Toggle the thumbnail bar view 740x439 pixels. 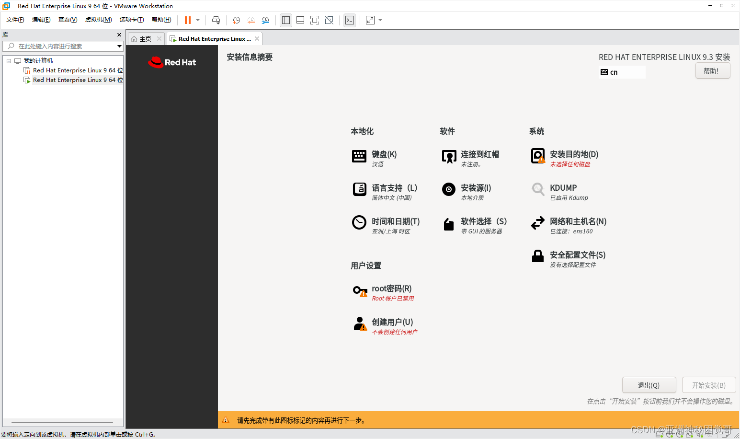pyautogui.click(x=300, y=20)
